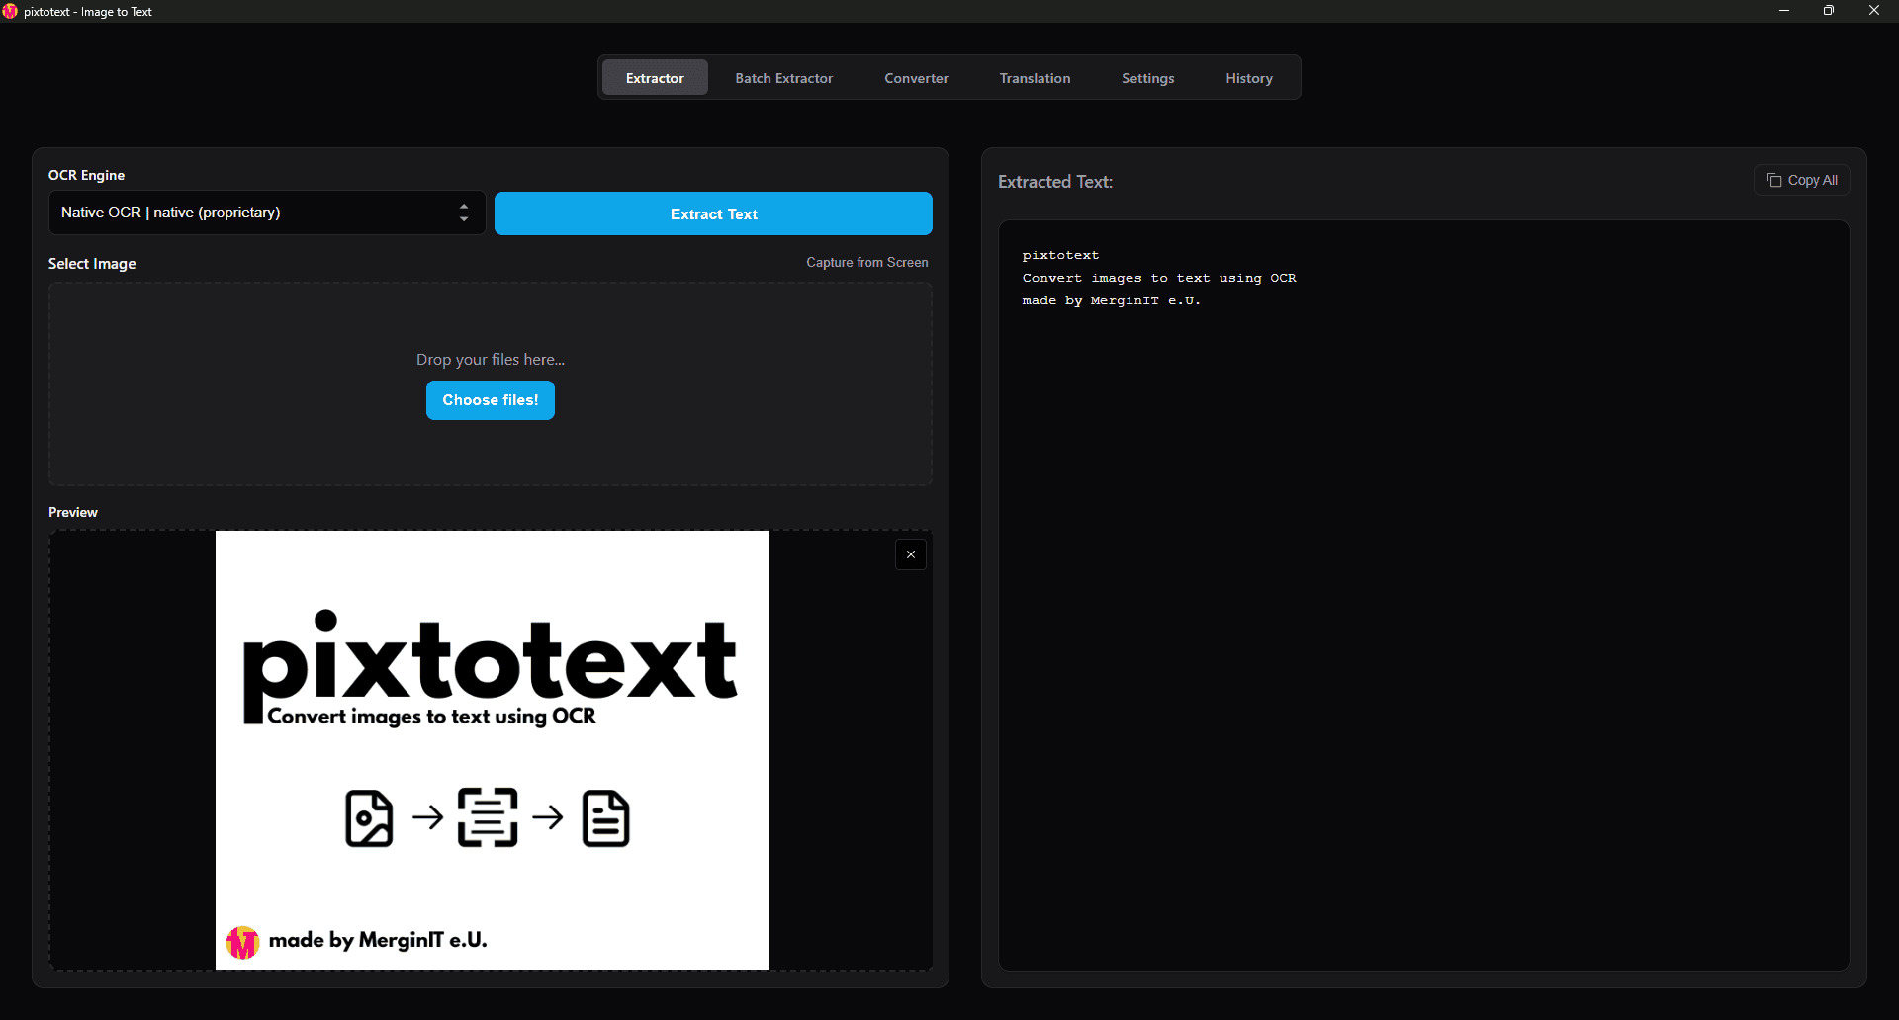The height and width of the screenshot is (1020, 1899).
Task: Click the MerginIT logo in the preview image
Action: pyautogui.click(x=242, y=941)
